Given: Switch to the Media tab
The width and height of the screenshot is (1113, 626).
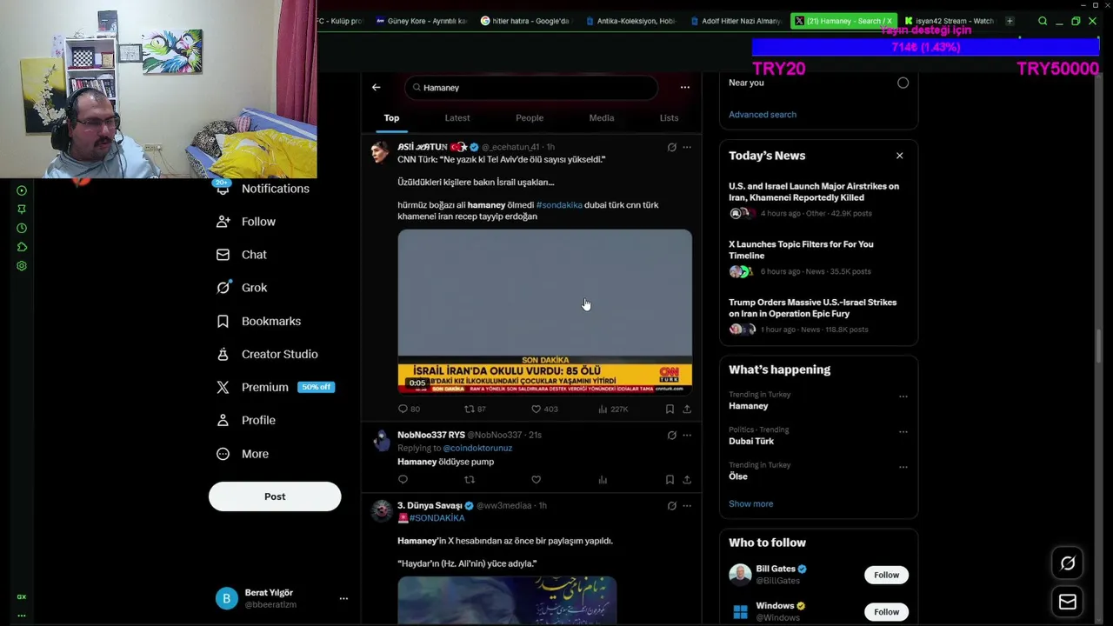Looking at the screenshot, I should [601, 117].
